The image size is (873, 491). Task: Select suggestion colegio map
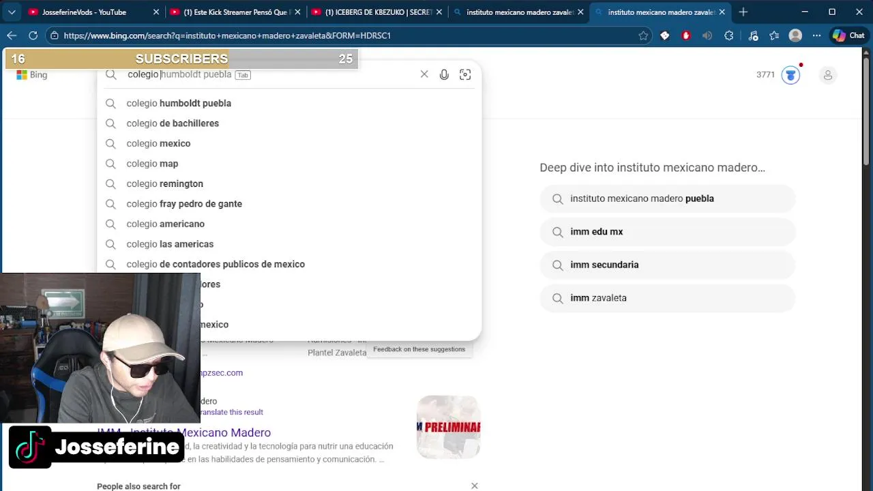coord(289,164)
